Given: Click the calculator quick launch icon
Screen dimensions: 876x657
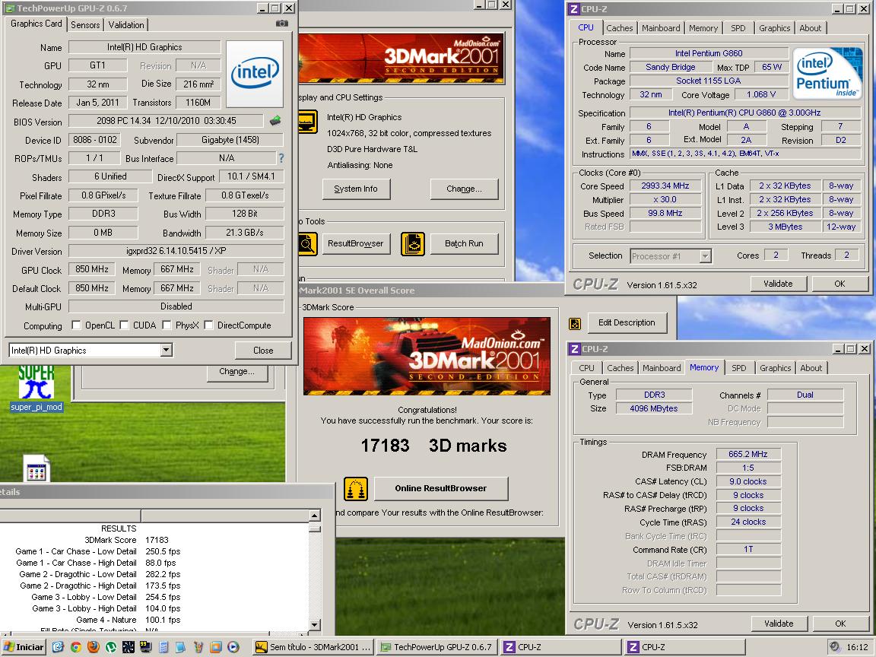Looking at the screenshot, I should (163, 647).
